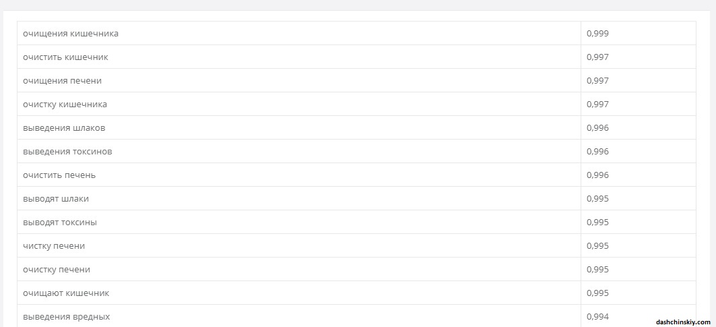Click the 0,999 score value
This screenshot has width=716, height=327.
click(x=597, y=34)
